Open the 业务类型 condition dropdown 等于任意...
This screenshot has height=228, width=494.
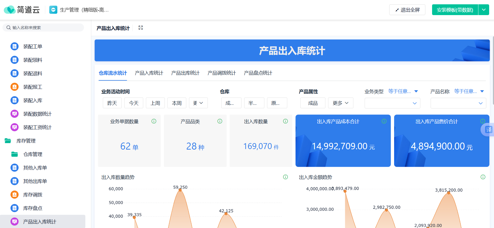[403, 91]
